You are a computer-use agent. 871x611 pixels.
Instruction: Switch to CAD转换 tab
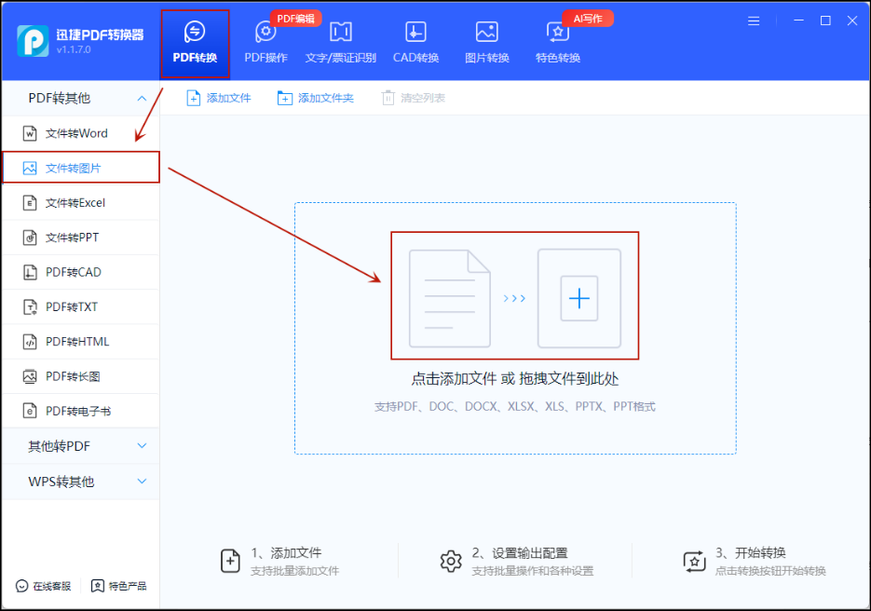415,44
